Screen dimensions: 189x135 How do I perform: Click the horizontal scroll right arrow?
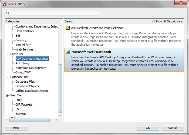[x=56, y=120]
